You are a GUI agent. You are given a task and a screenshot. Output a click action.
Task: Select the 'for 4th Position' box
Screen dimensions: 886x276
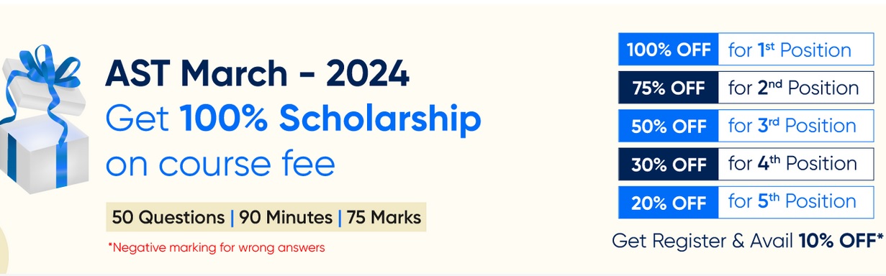(x=796, y=164)
